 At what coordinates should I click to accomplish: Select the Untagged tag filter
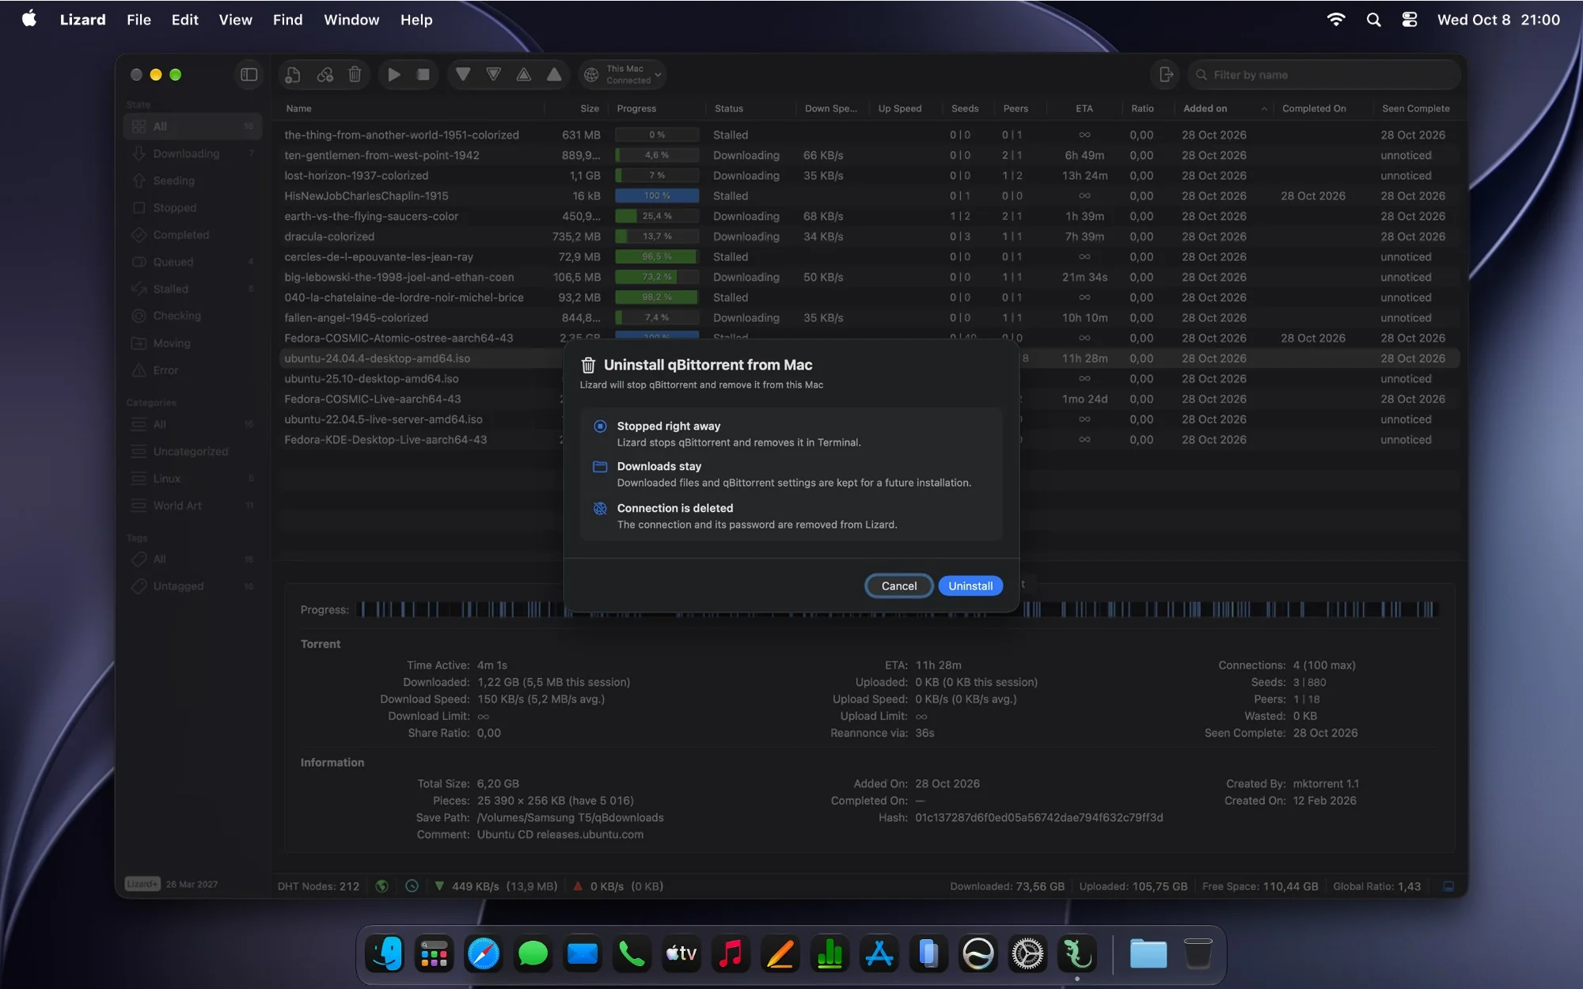tap(192, 586)
